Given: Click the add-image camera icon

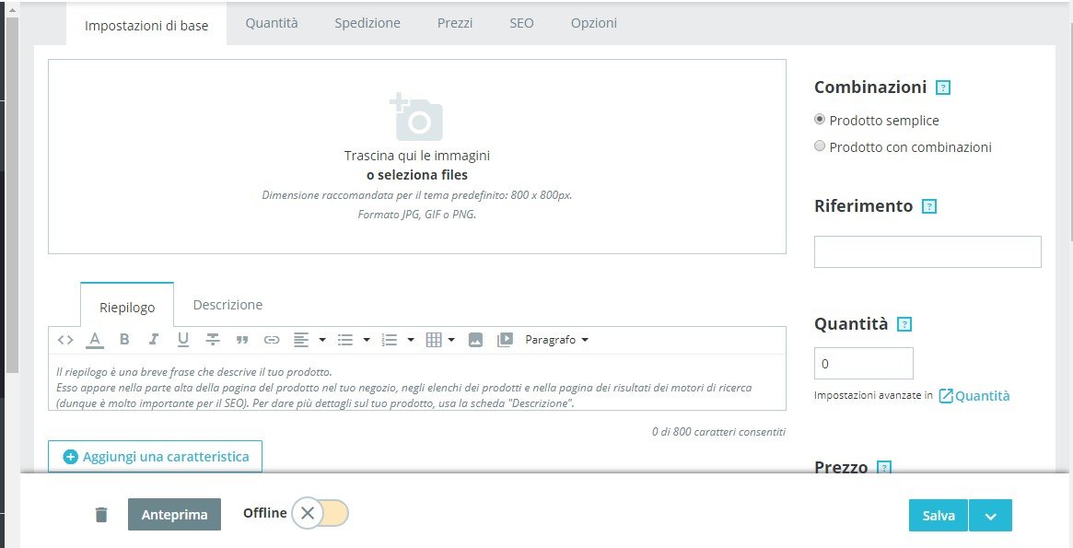Looking at the screenshot, I should point(416,118).
